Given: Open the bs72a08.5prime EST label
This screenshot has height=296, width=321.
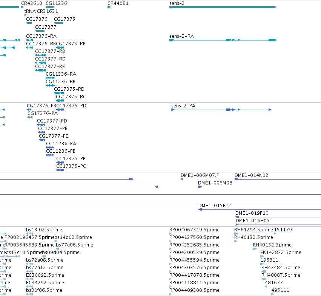Looking at the screenshot, I should [x=45, y=260].
